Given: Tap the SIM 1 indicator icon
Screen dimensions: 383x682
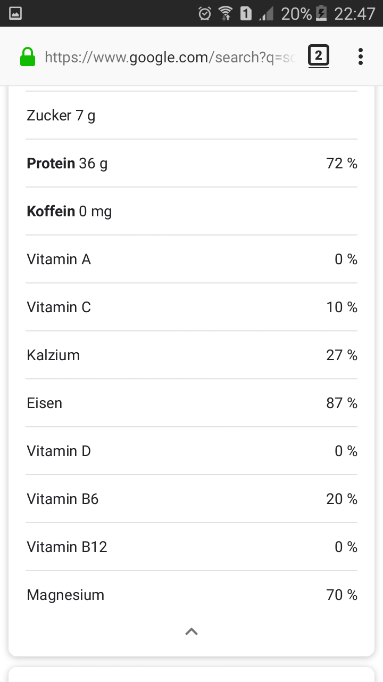Looking at the screenshot, I should [246, 13].
